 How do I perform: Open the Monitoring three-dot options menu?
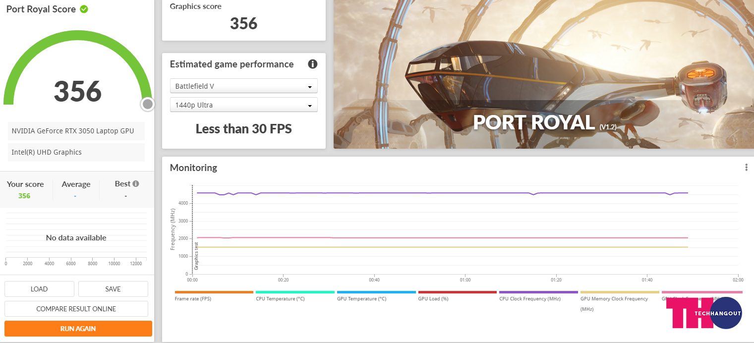click(746, 168)
